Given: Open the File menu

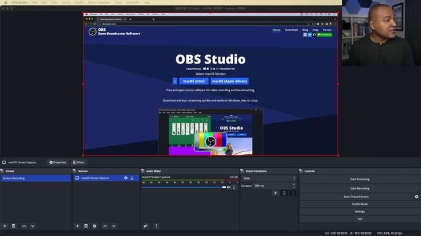Looking at the screenshot, I should pyautogui.click(x=35, y=3).
